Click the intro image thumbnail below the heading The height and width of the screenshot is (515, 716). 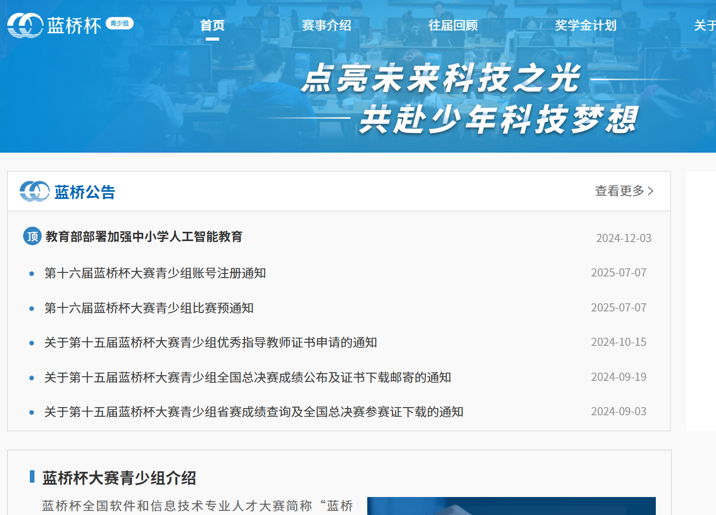click(x=511, y=506)
